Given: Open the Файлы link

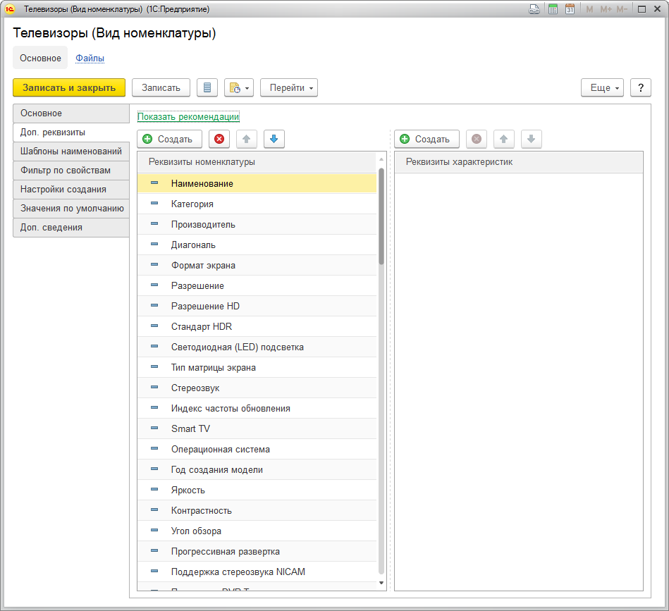Looking at the screenshot, I should click(x=90, y=58).
